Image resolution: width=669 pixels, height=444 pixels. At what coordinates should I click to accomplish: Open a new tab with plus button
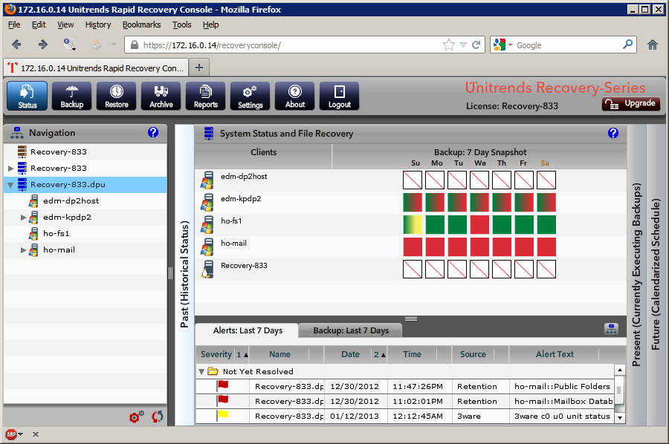[198, 68]
